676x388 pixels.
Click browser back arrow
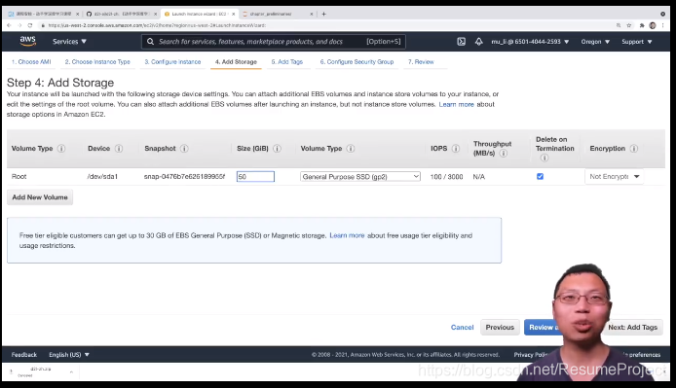(9, 25)
